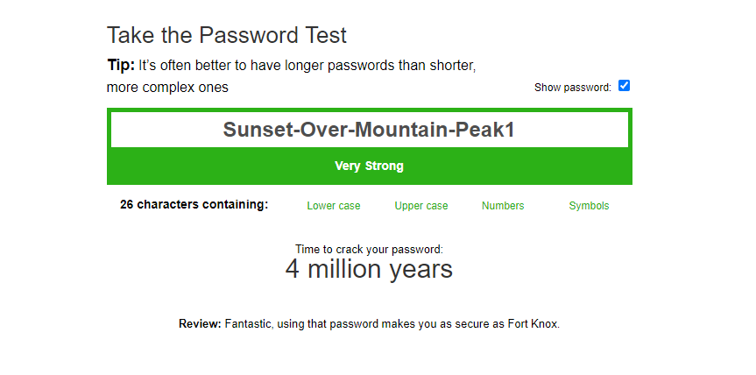Screen dimensions: 756x375
Task: Select the "Lower case" indicator
Action: [x=333, y=206]
